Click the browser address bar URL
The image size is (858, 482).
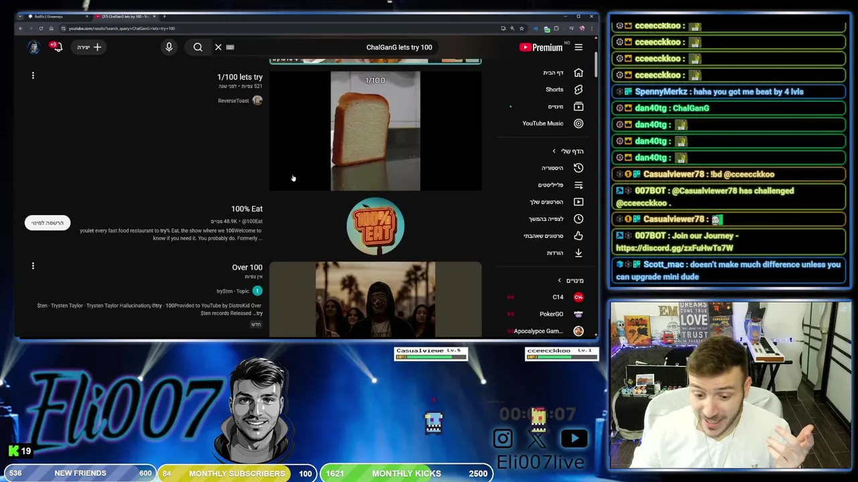point(122,28)
